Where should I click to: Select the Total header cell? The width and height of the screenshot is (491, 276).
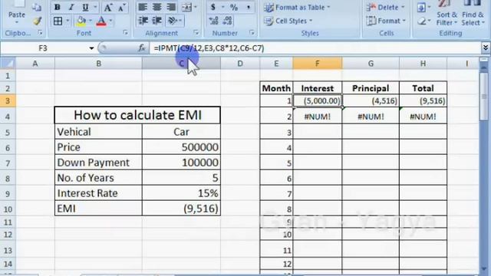coord(423,88)
